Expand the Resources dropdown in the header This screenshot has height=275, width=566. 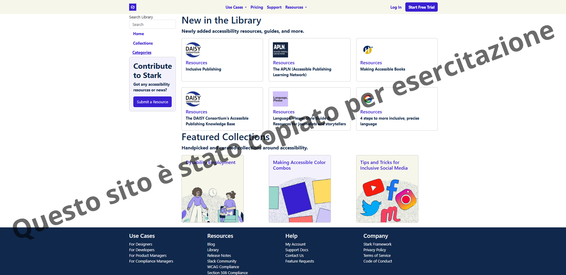click(296, 7)
